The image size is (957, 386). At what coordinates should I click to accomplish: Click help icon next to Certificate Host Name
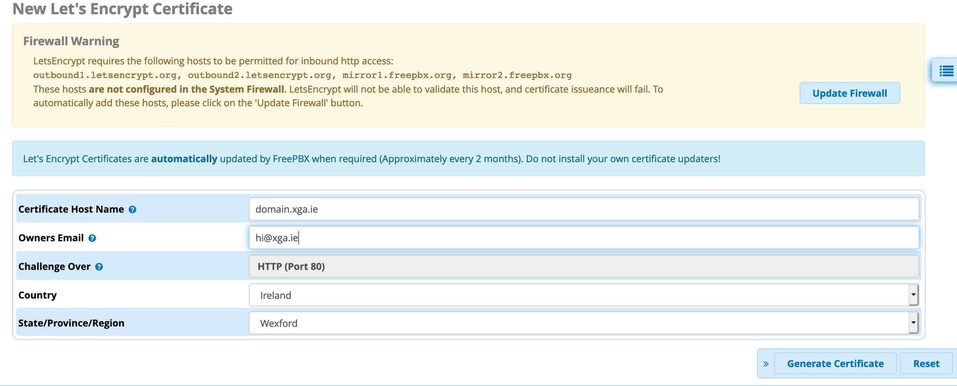pos(133,210)
